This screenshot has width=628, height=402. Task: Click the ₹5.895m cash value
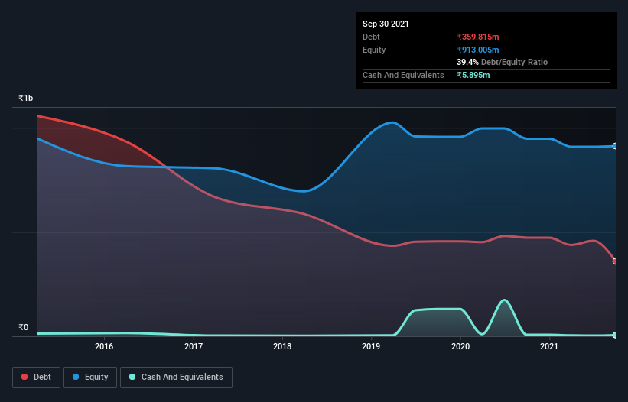click(473, 75)
